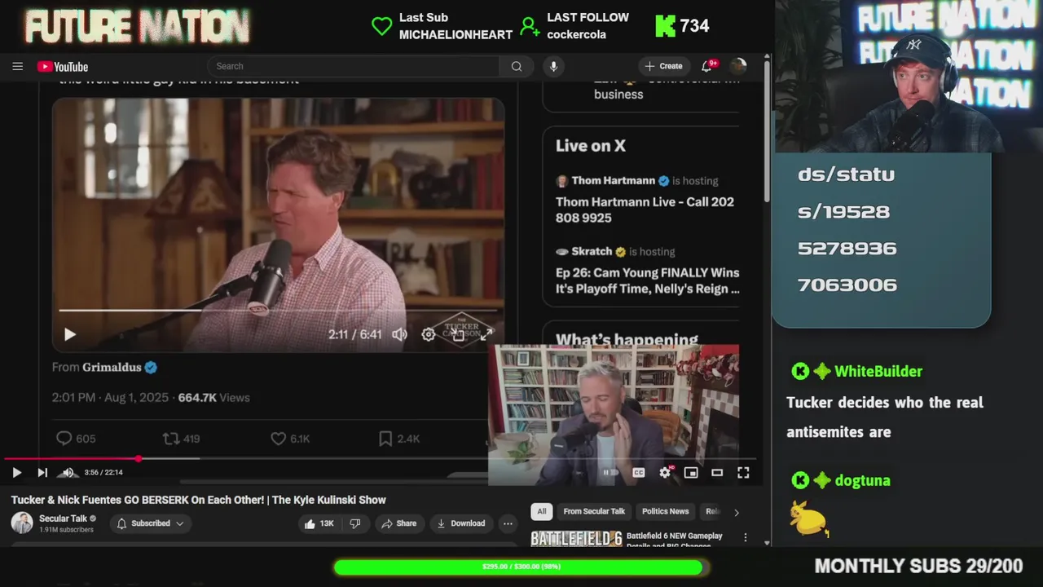Open settings gear on the tweet video
Screen dimensions: 1043x587
click(428, 334)
